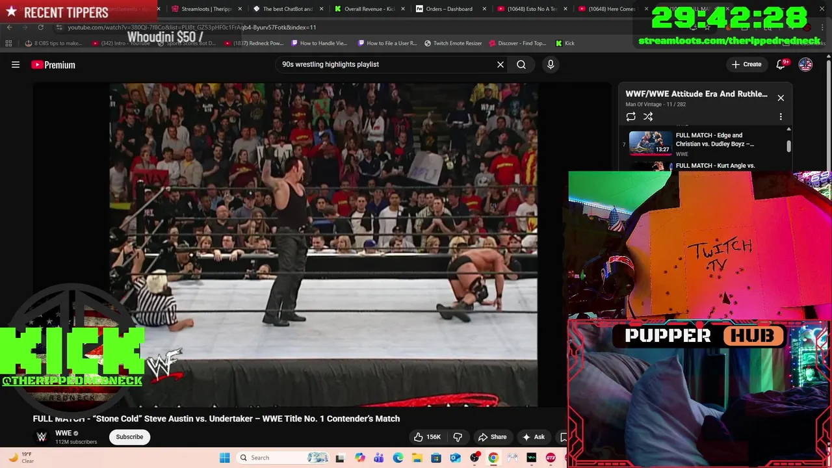Go to YouTube Premium home logo

(53, 64)
